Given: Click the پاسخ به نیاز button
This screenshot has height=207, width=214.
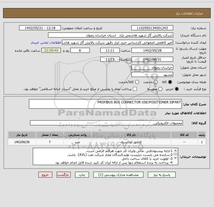Looking at the screenshot, I should (161, 175).
